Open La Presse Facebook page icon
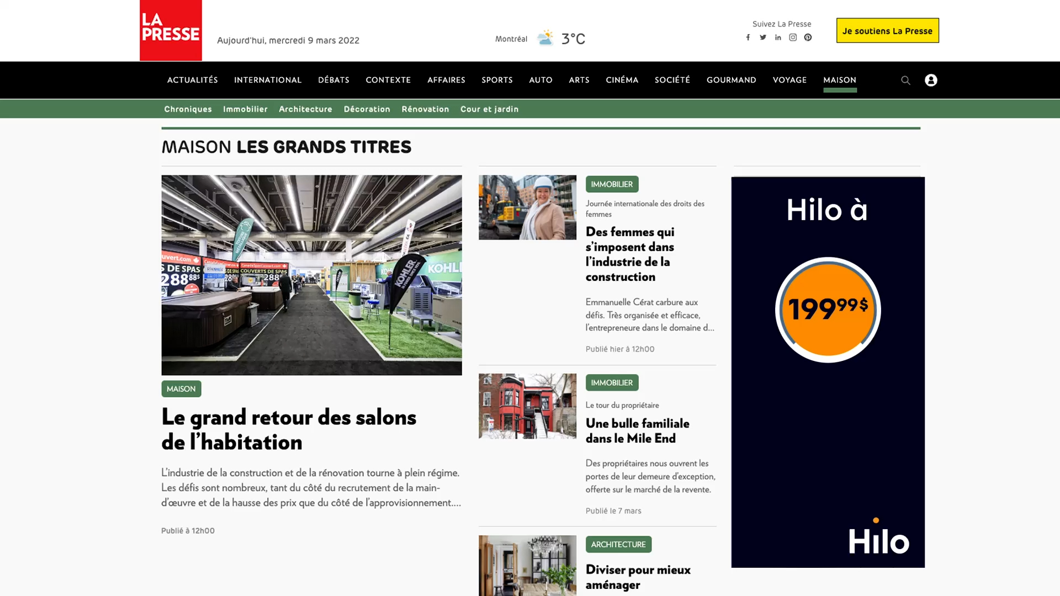This screenshot has width=1060, height=596. click(748, 38)
